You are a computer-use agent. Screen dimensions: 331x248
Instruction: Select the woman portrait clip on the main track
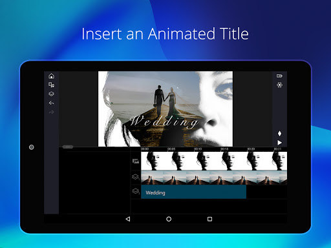214,161
